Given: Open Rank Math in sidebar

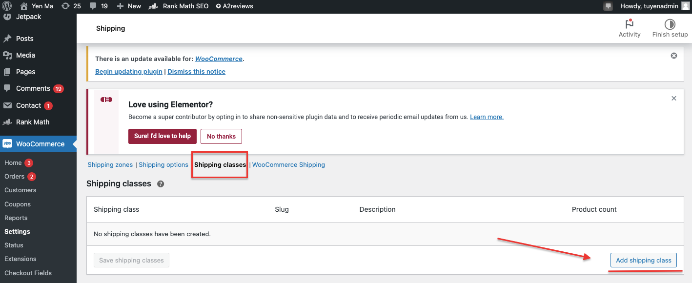Looking at the screenshot, I should click(32, 122).
